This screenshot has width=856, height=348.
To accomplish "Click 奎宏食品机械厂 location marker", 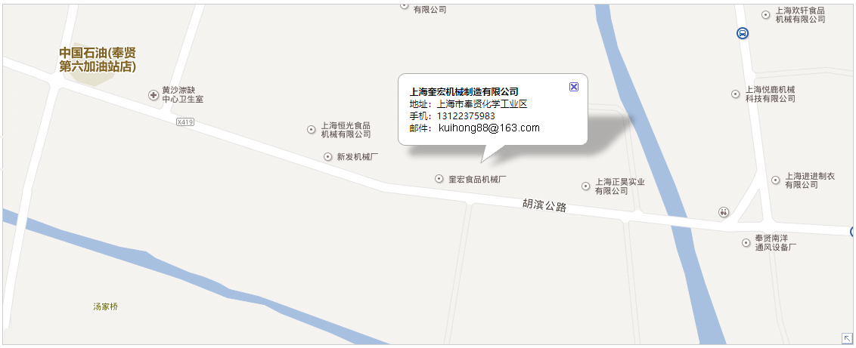I will [439, 179].
